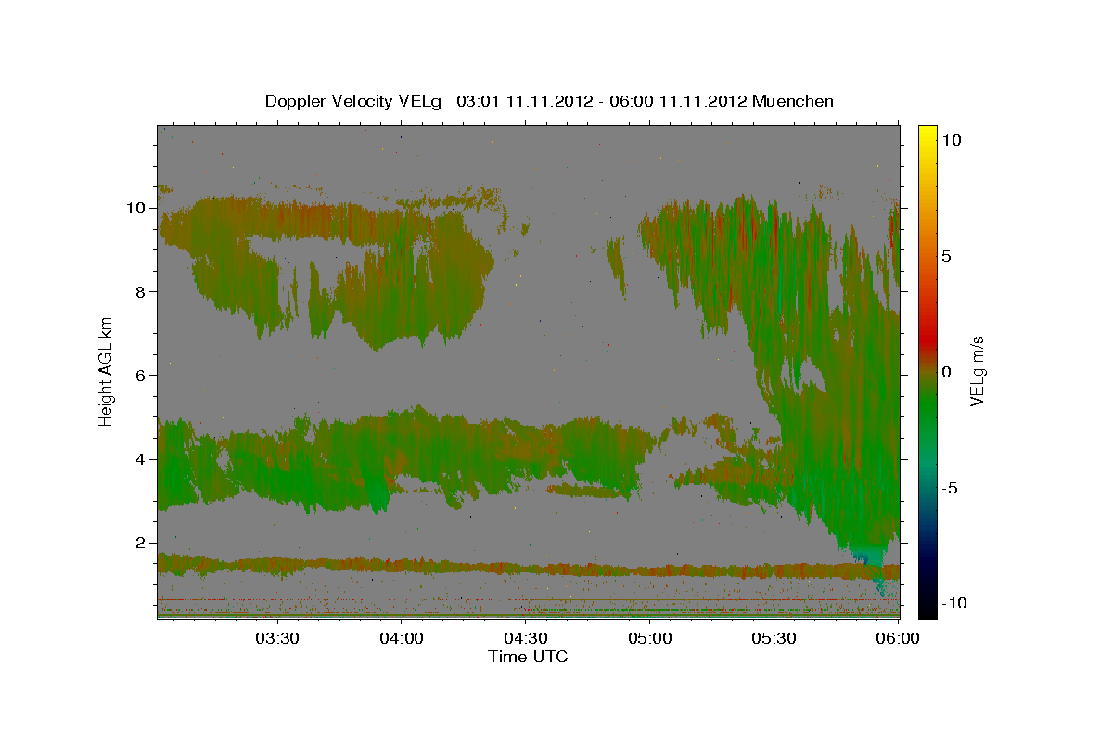
Task: Click the height tick label 2
Action: [x=141, y=543]
